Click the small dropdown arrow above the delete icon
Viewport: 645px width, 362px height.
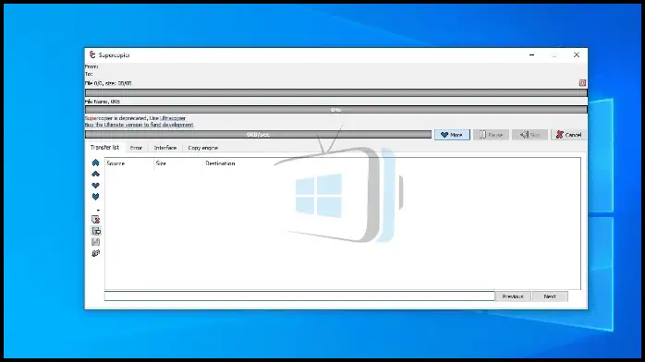[98, 211]
